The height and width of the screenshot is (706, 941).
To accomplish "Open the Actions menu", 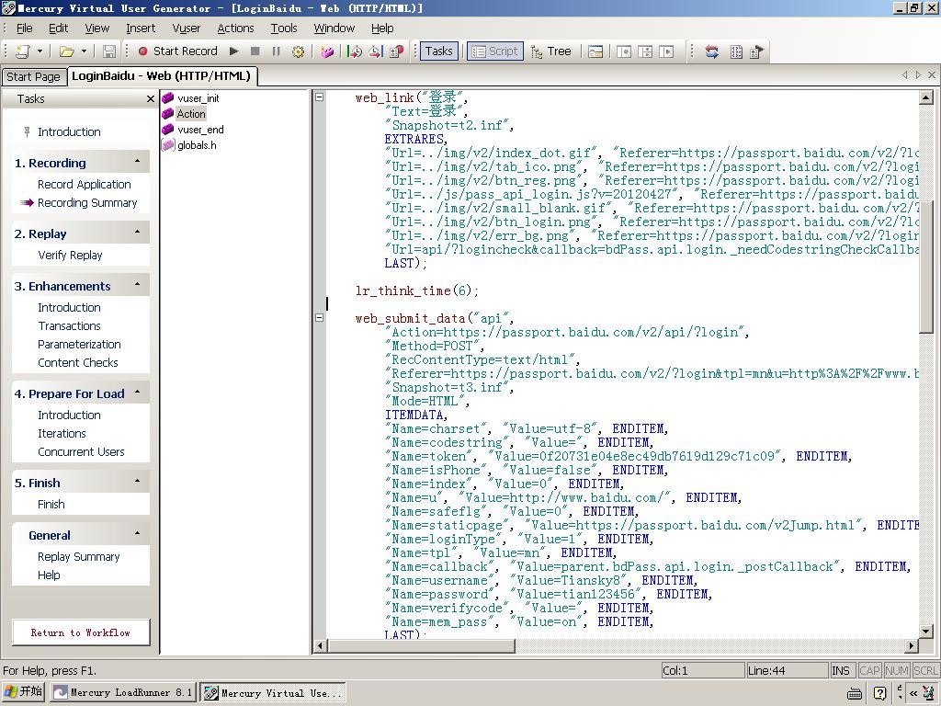I will coord(235,28).
